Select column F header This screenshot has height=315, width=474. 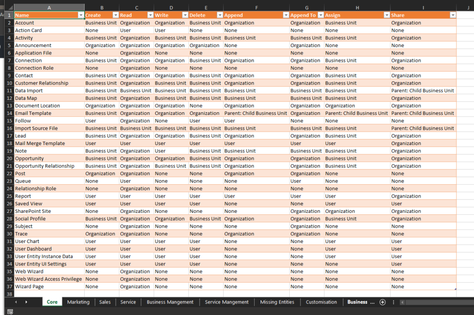(256, 7)
